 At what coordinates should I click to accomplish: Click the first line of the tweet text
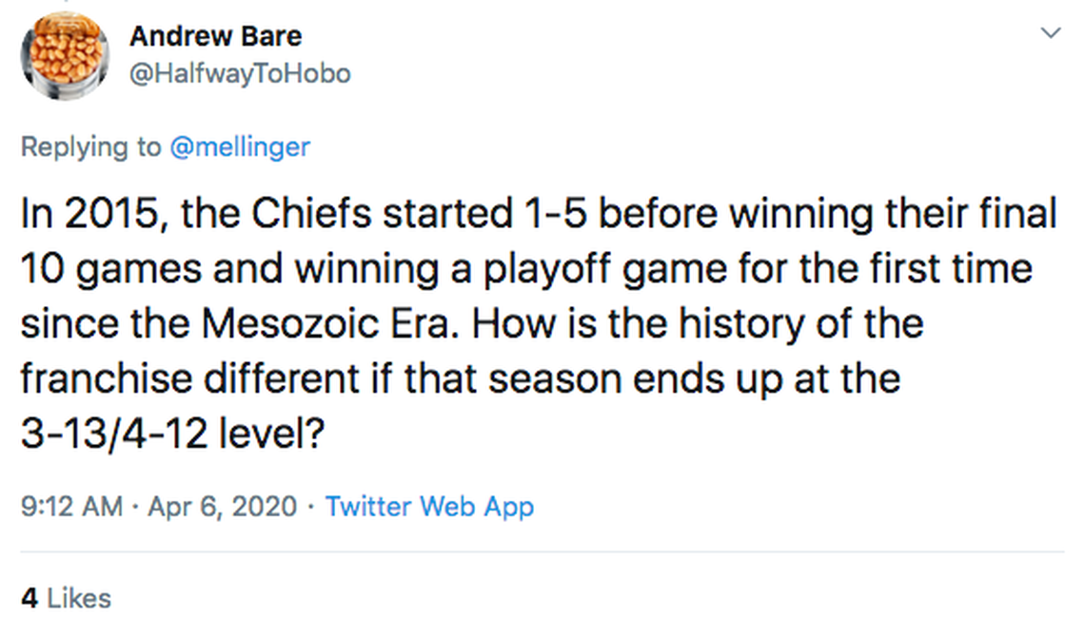click(x=538, y=215)
